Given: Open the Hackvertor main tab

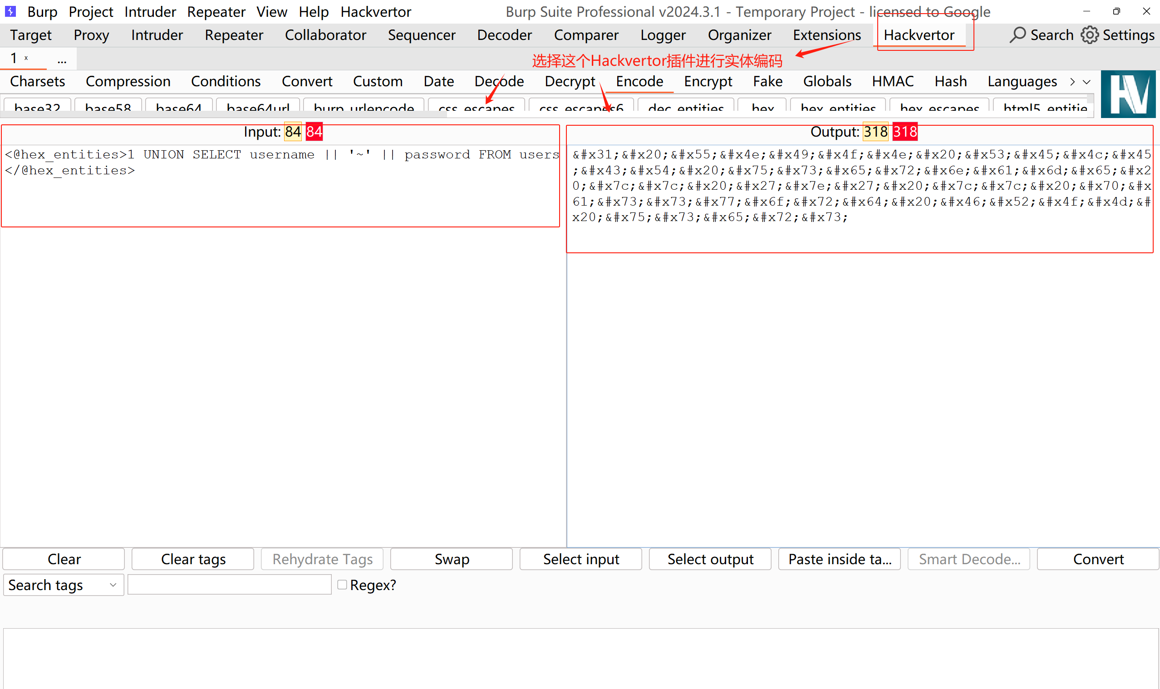Looking at the screenshot, I should click(x=919, y=35).
